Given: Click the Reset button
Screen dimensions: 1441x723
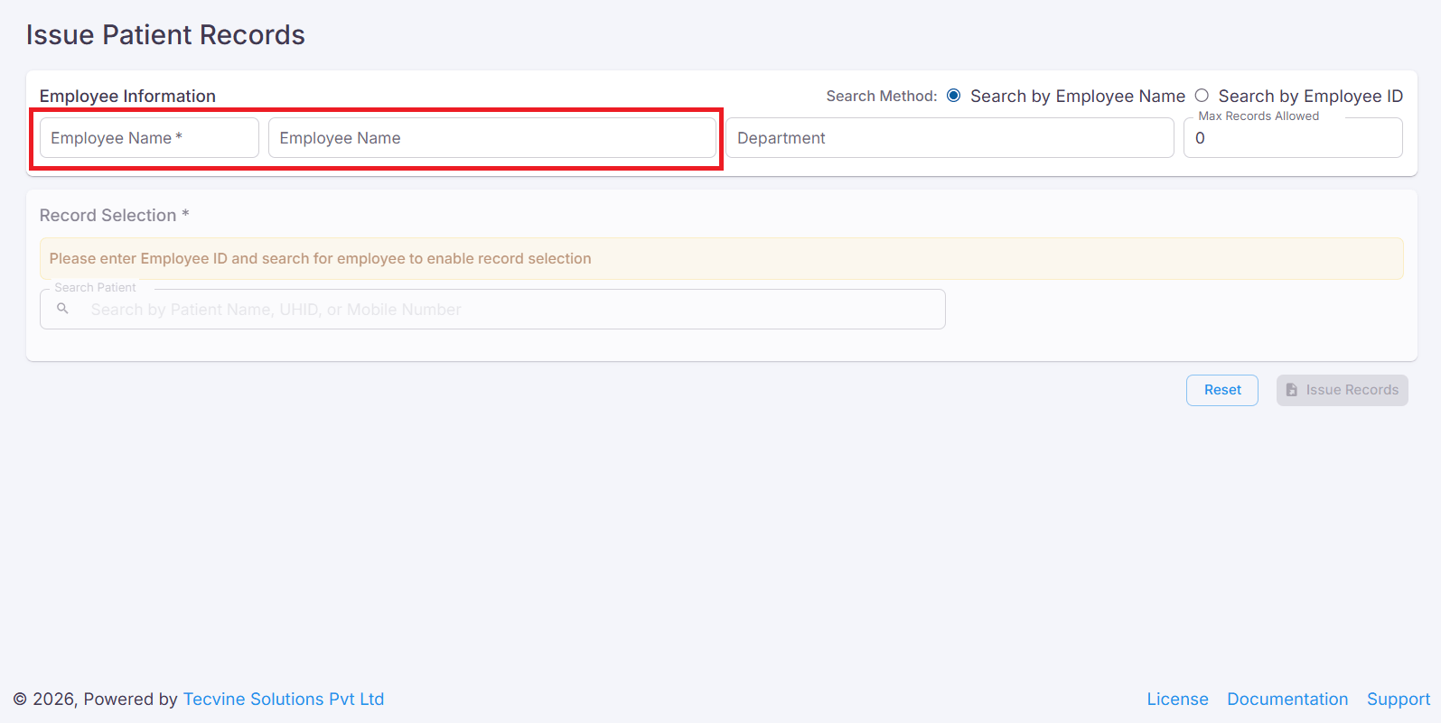Looking at the screenshot, I should (1222, 390).
